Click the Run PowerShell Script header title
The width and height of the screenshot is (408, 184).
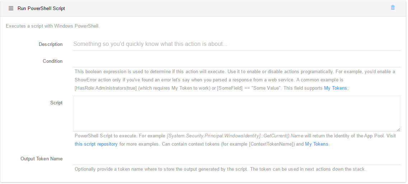[41, 8]
